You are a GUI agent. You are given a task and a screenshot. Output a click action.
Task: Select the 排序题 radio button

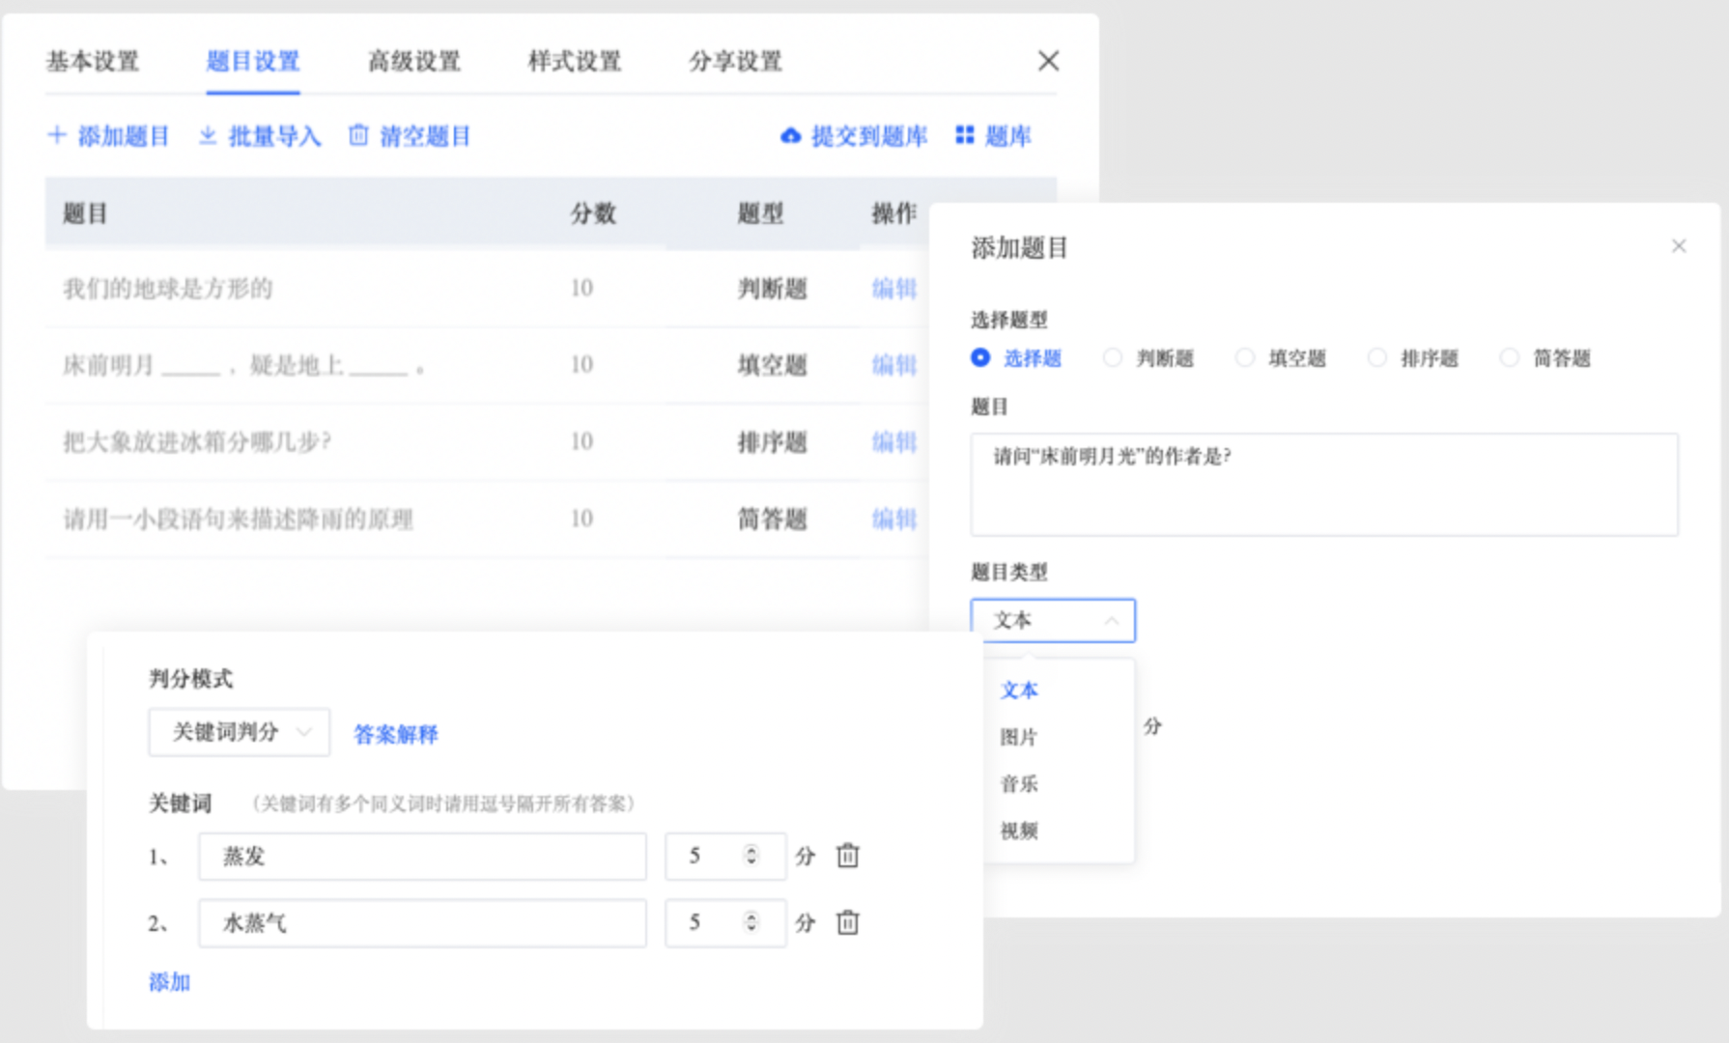pos(1377,357)
